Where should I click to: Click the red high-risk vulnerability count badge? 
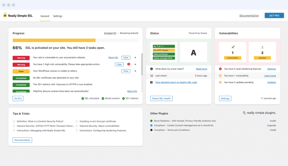pyautogui.click(x=129, y=64)
